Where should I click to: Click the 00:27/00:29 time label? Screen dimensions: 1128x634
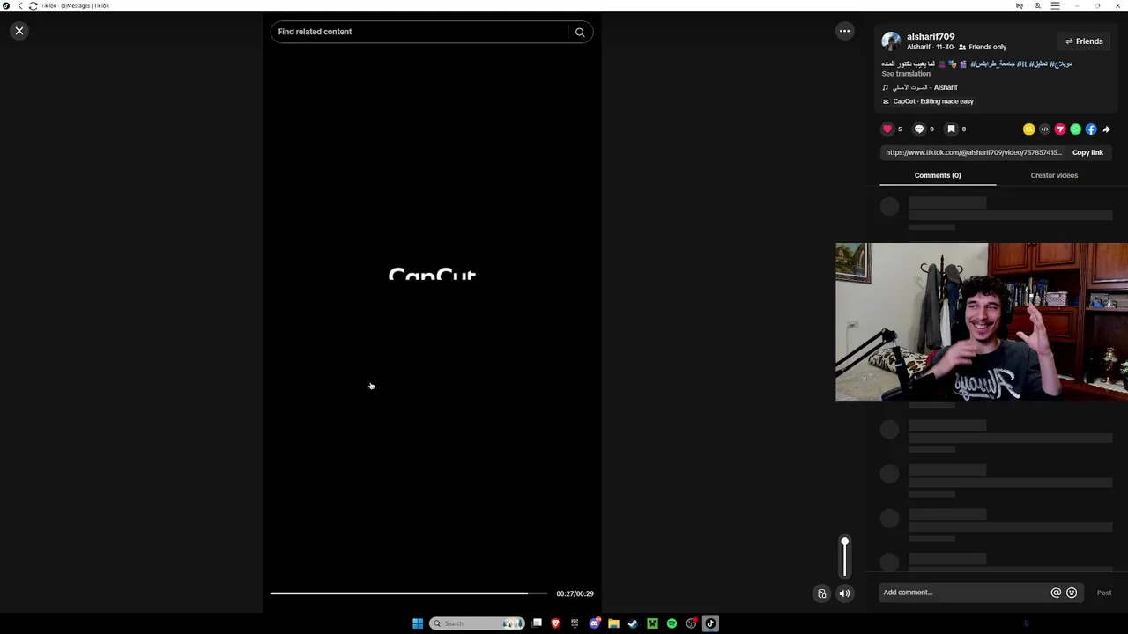click(575, 593)
